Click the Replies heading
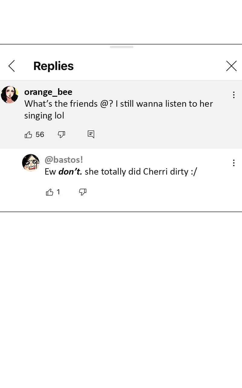Image resolution: width=242 pixels, height=388 pixels. pyautogui.click(x=54, y=66)
